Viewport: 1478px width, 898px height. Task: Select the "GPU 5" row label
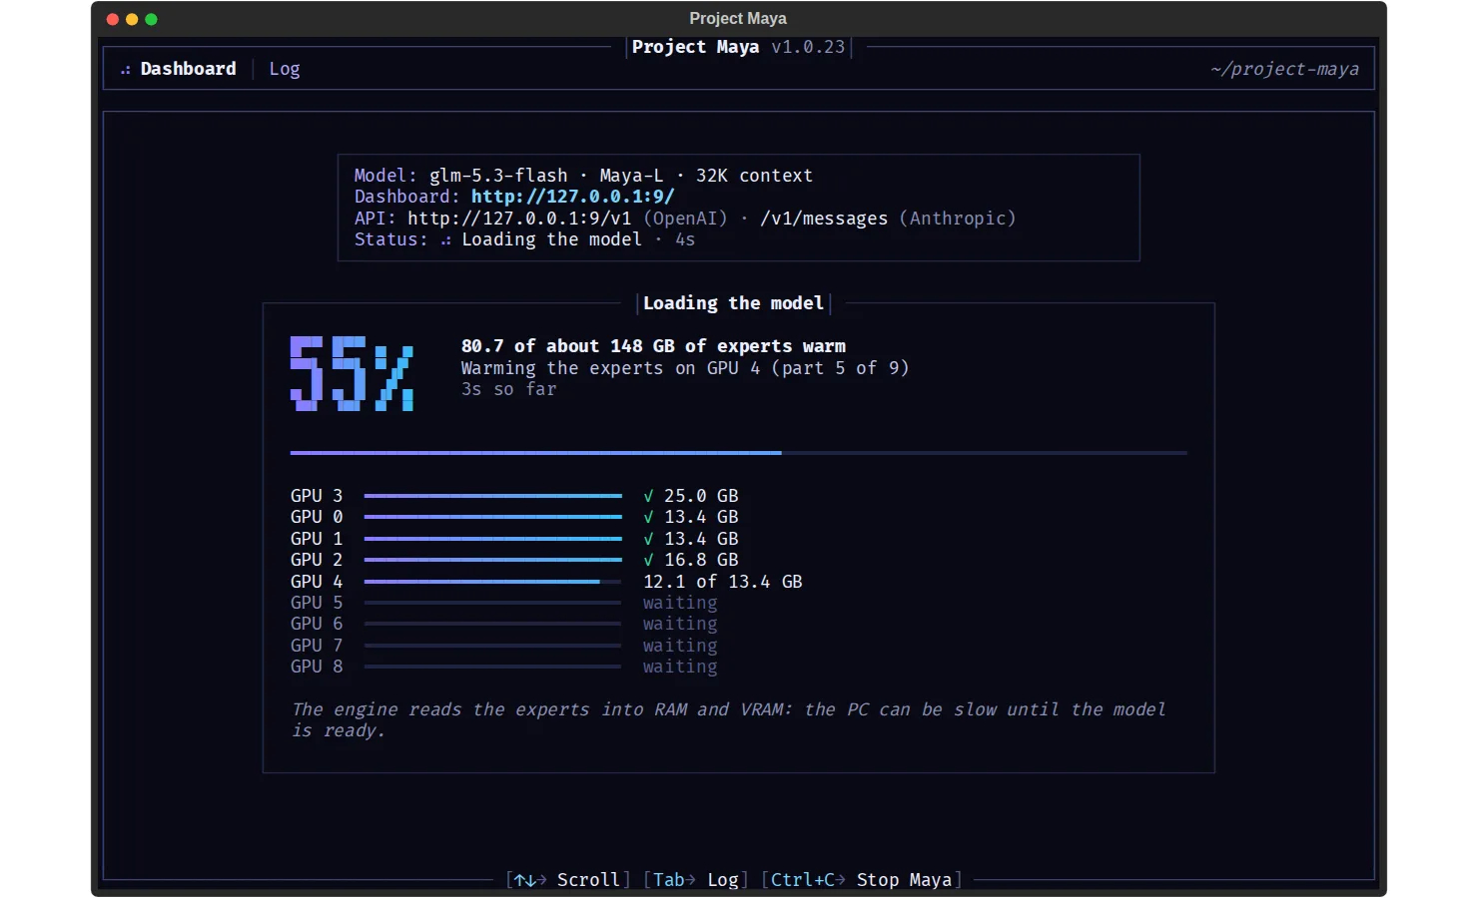click(x=317, y=603)
